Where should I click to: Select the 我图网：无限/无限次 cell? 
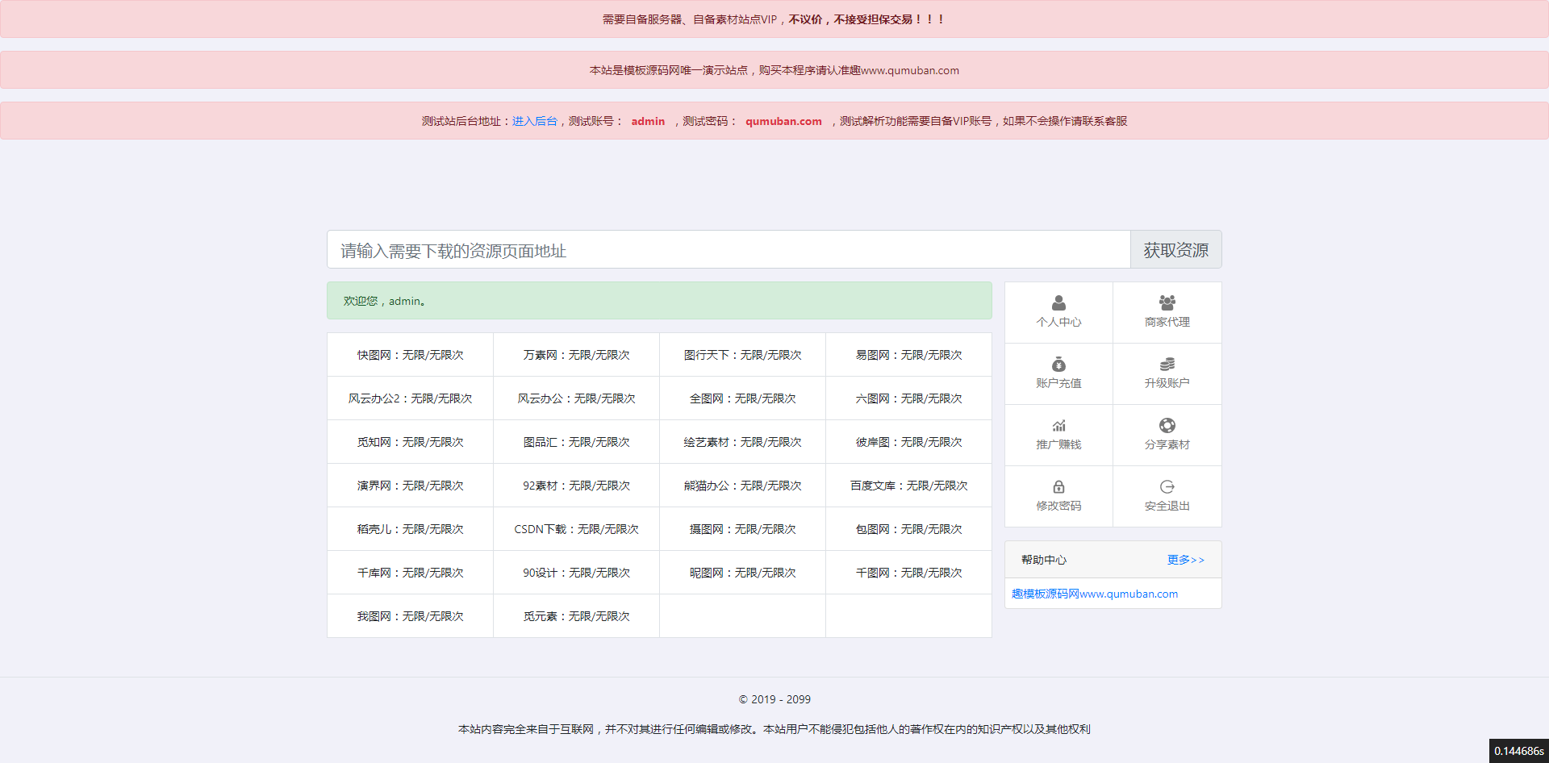410,616
